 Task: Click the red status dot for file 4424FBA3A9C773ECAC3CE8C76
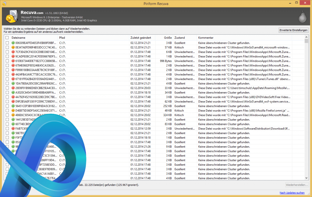point(13,74)
